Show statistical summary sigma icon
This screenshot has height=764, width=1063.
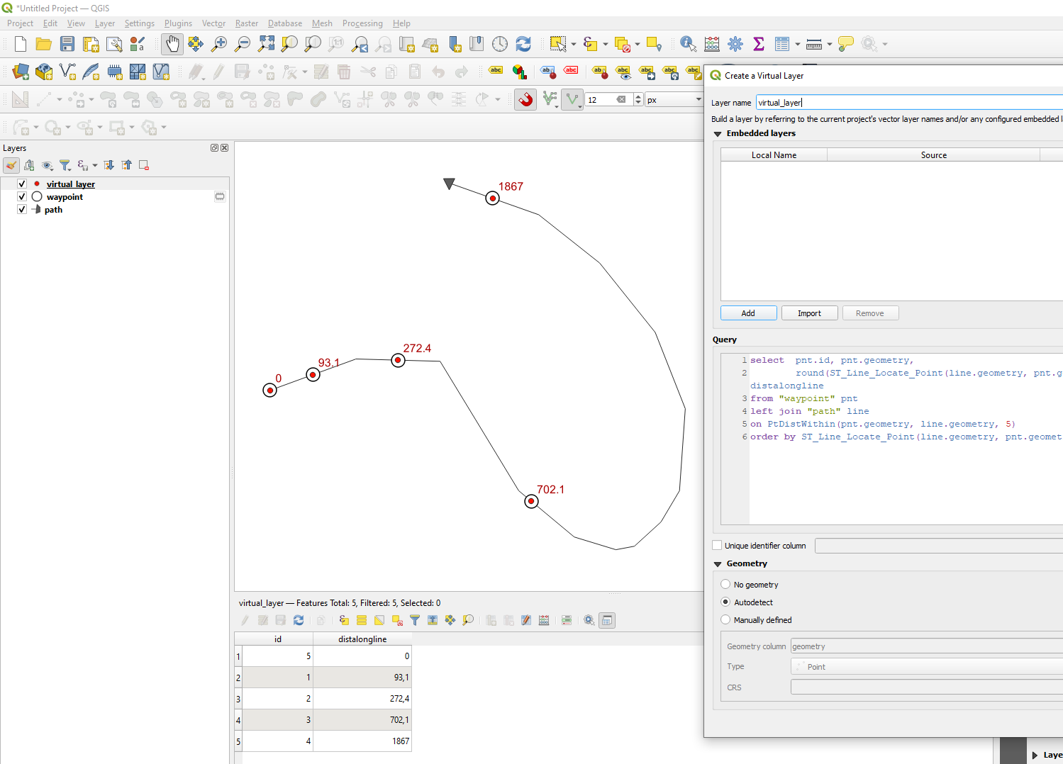(x=759, y=44)
